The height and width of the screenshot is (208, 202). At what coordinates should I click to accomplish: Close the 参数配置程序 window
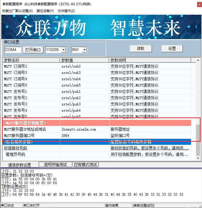200,4
